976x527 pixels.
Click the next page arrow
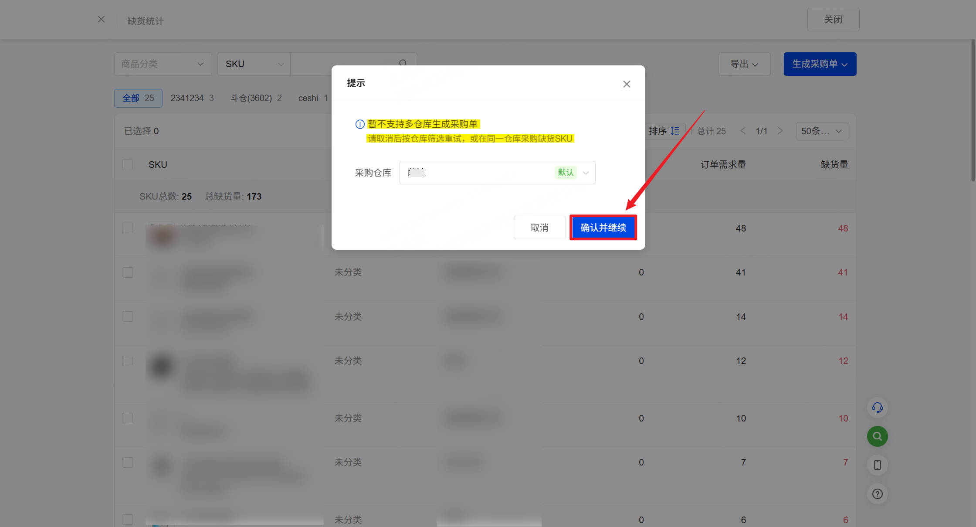[x=780, y=130]
